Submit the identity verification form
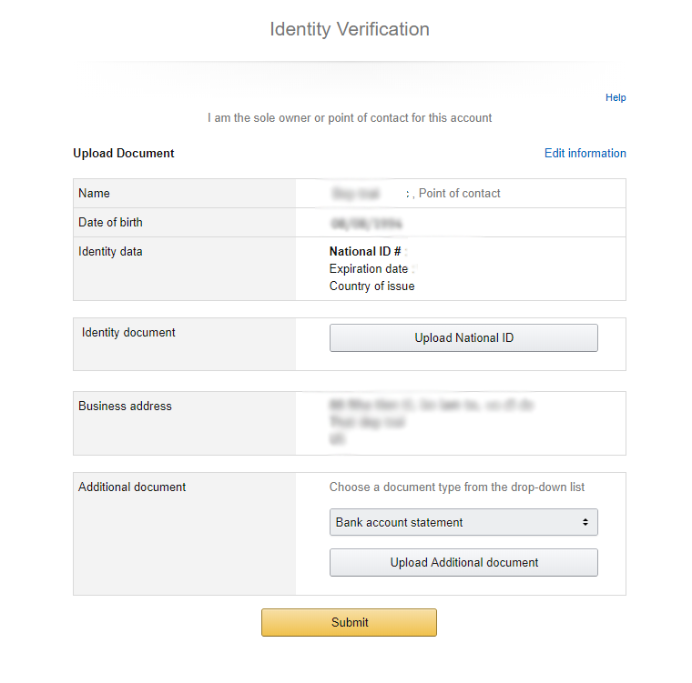The image size is (692, 683). [x=349, y=622]
